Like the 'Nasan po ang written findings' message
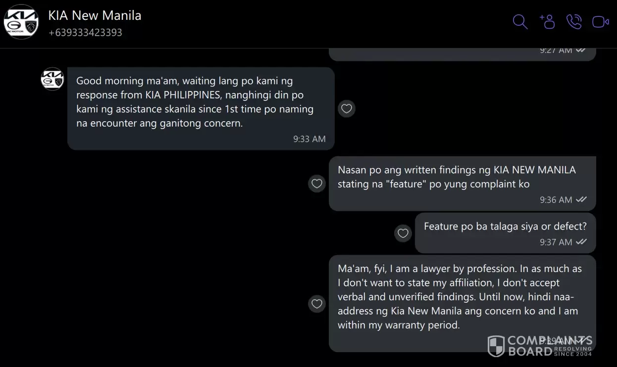This screenshot has width=617, height=367. pyautogui.click(x=317, y=183)
